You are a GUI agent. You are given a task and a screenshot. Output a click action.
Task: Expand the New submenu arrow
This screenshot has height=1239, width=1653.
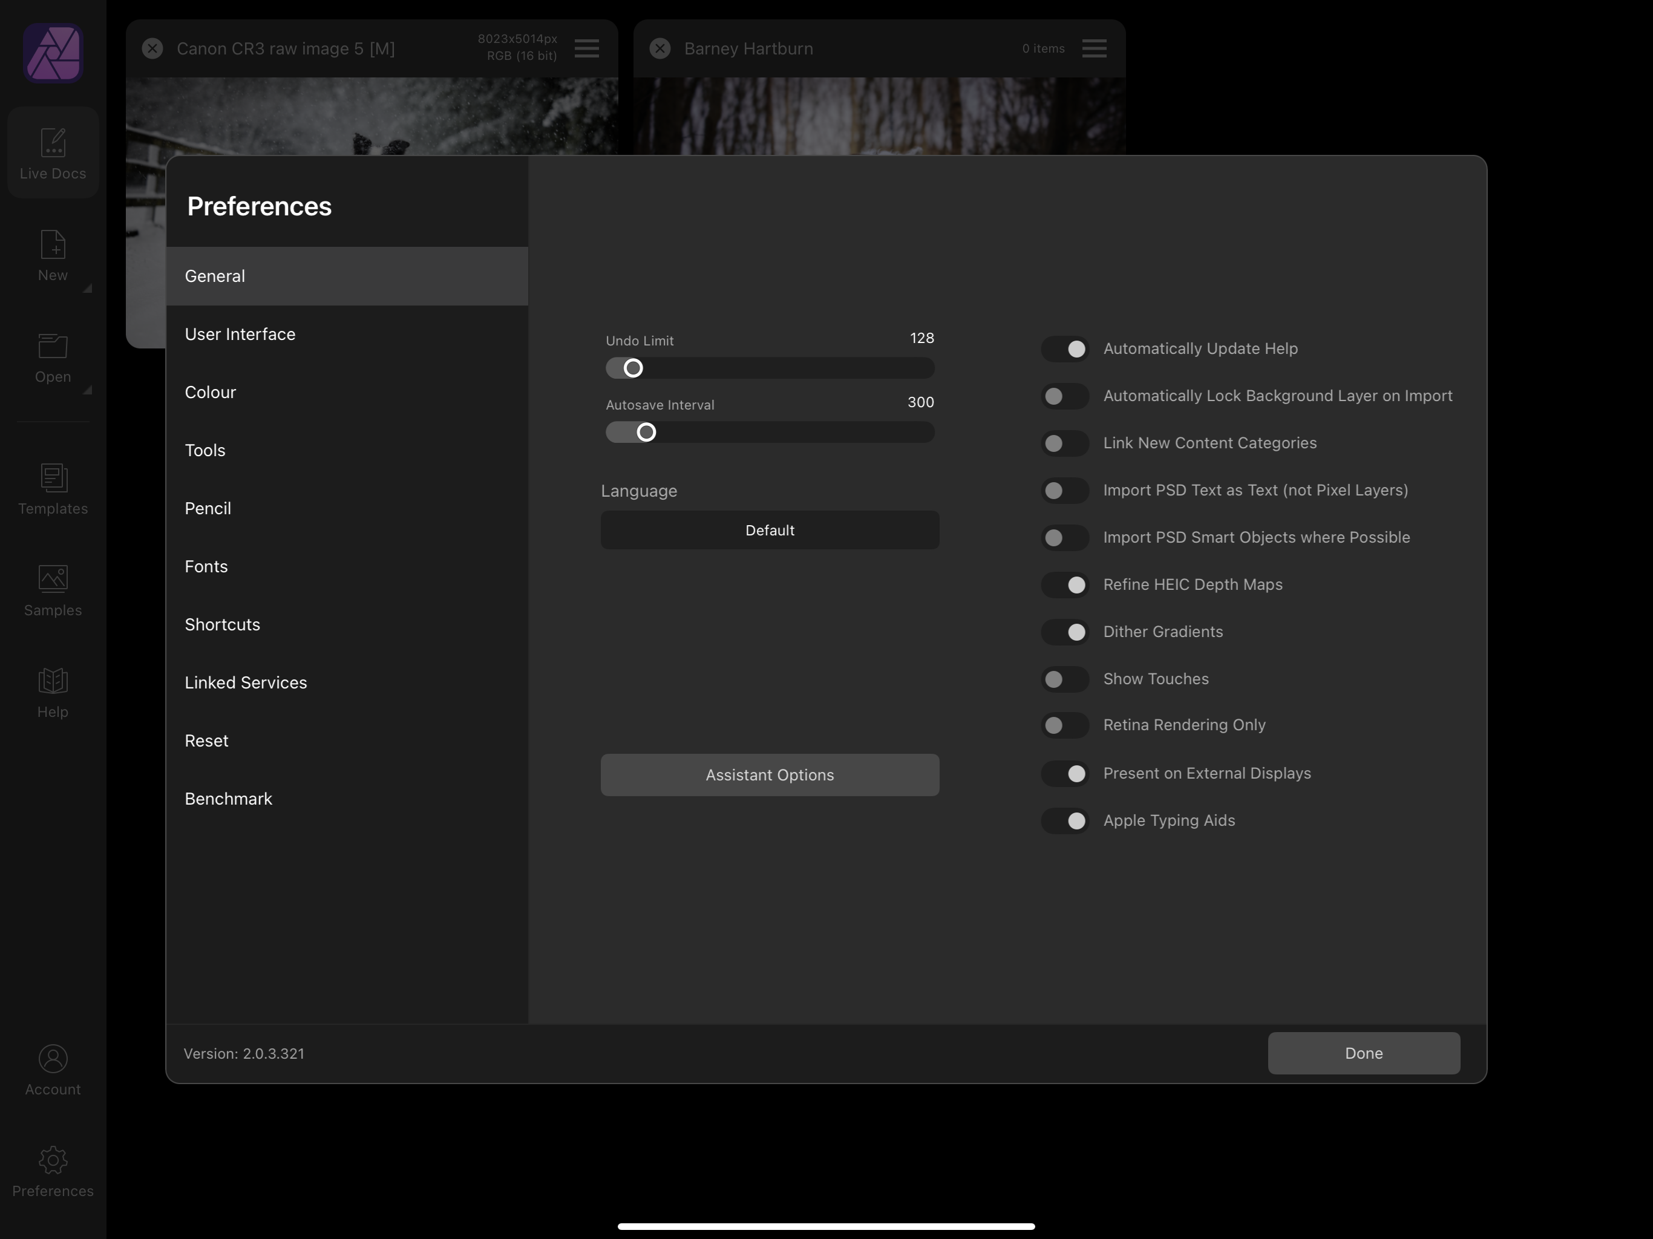click(x=88, y=289)
